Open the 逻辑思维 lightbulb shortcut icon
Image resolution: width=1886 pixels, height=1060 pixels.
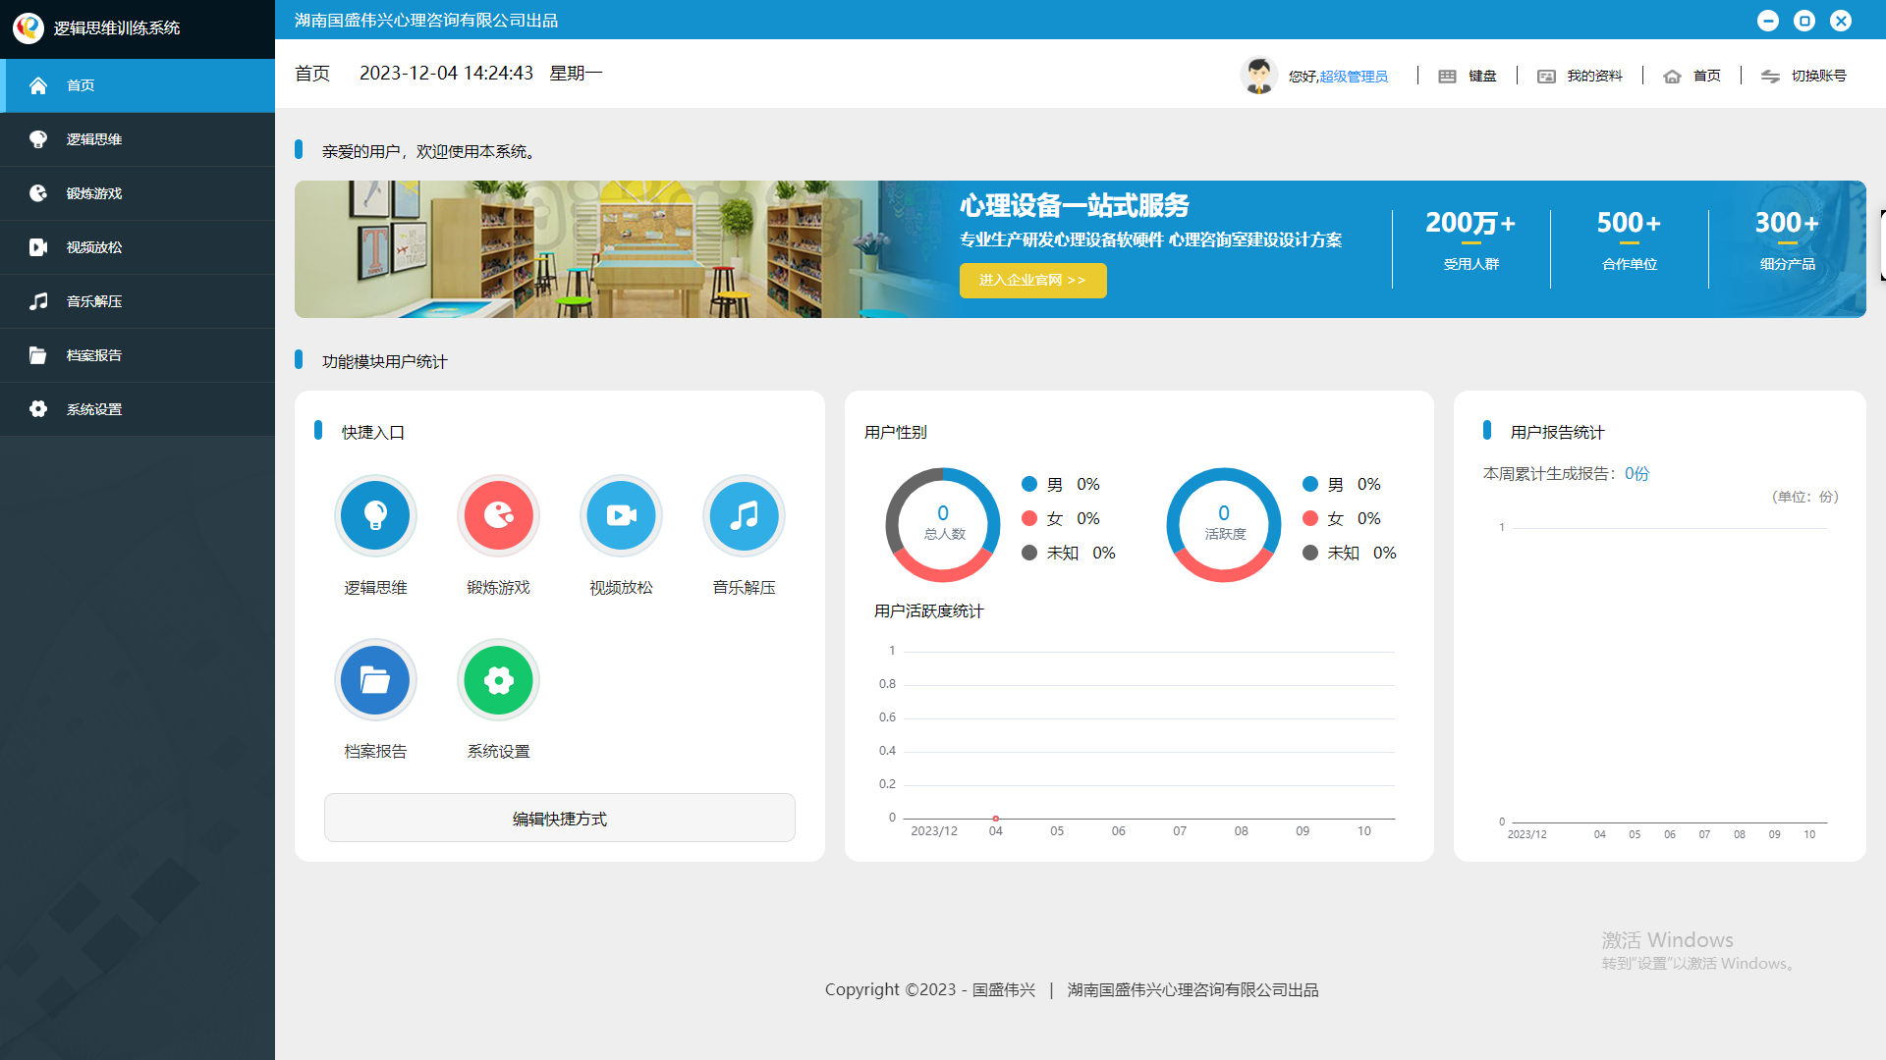[x=375, y=515]
